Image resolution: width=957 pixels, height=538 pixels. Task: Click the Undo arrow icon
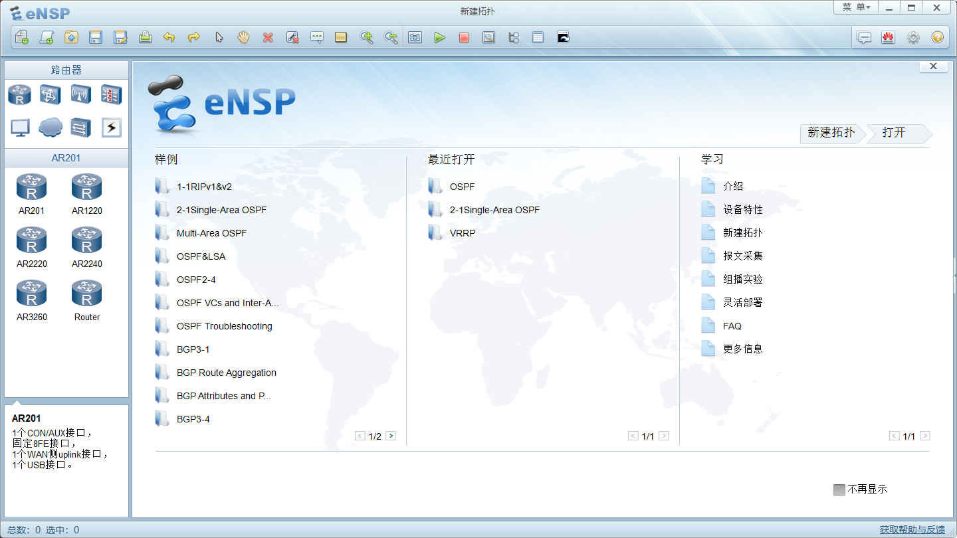tap(169, 37)
